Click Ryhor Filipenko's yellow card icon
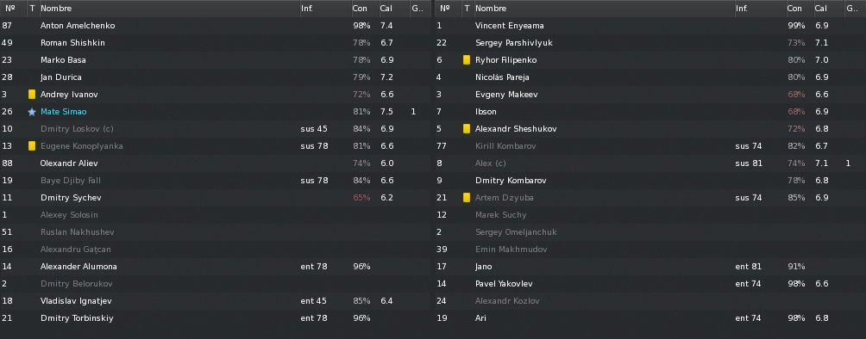Image resolution: width=866 pixels, height=339 pixels. click(x=467, y=60)
